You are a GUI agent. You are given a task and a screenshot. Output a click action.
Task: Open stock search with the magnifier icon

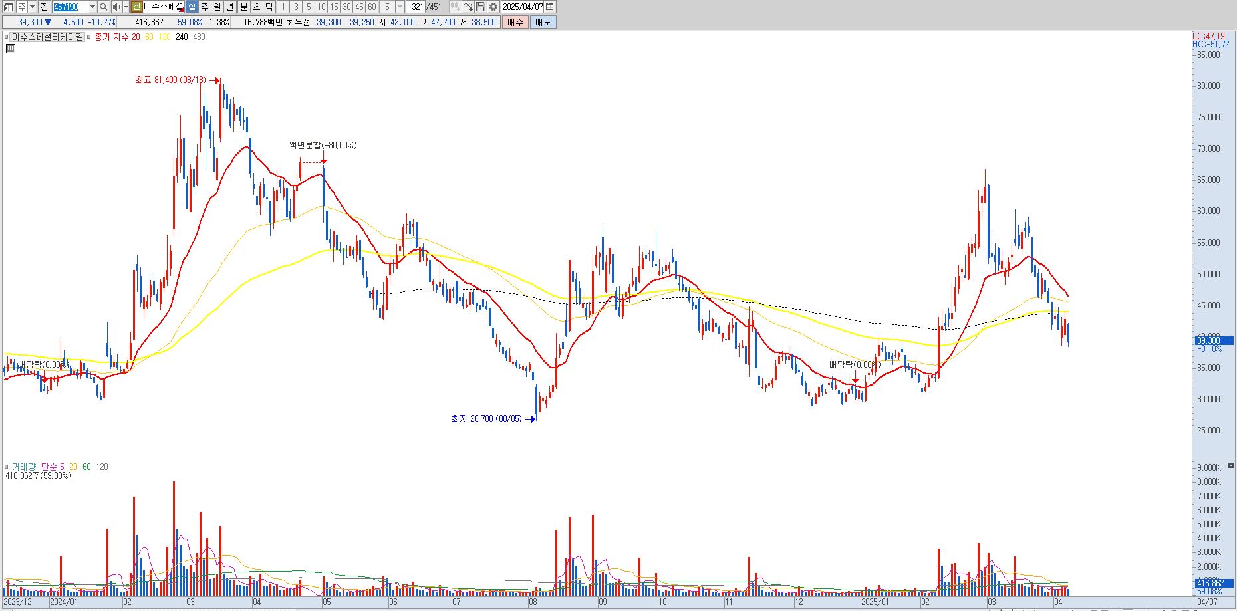point(104,7)
